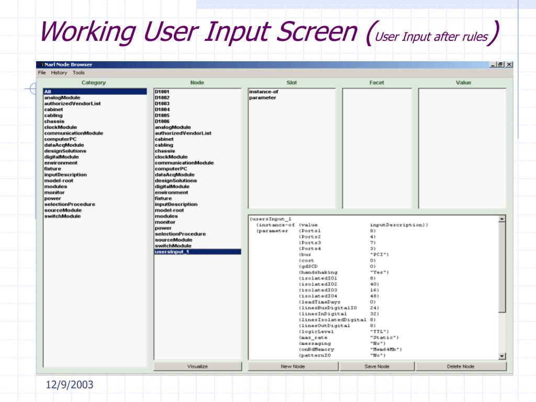Open the File menu
The width and height of the screenshot is (536, 402).
pos(42,72)
